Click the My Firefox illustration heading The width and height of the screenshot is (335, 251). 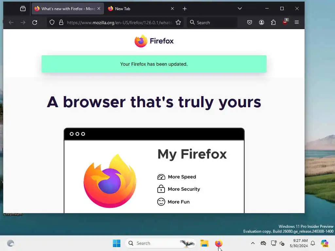coord(192,154)
